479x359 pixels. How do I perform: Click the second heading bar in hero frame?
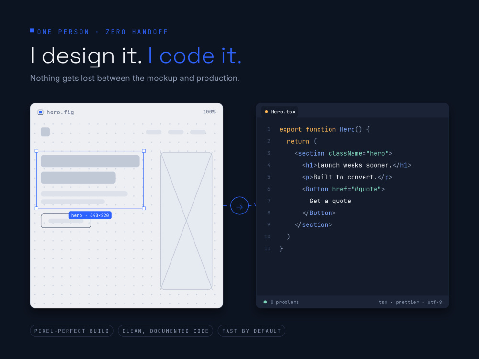tap(78, 178)
